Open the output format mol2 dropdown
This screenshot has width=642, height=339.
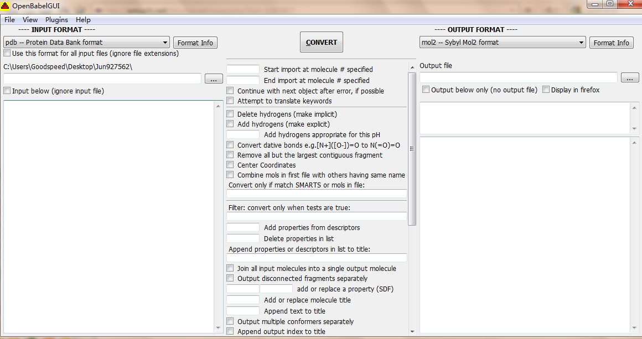coord(503,42)
